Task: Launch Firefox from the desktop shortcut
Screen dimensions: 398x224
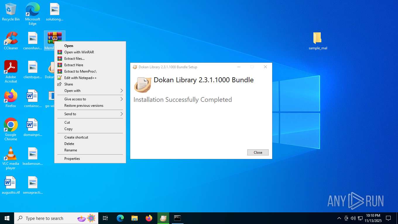Action: tap(11, 99)
